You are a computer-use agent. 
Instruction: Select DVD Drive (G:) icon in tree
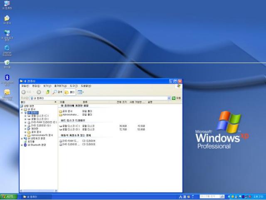coord(29,125)
